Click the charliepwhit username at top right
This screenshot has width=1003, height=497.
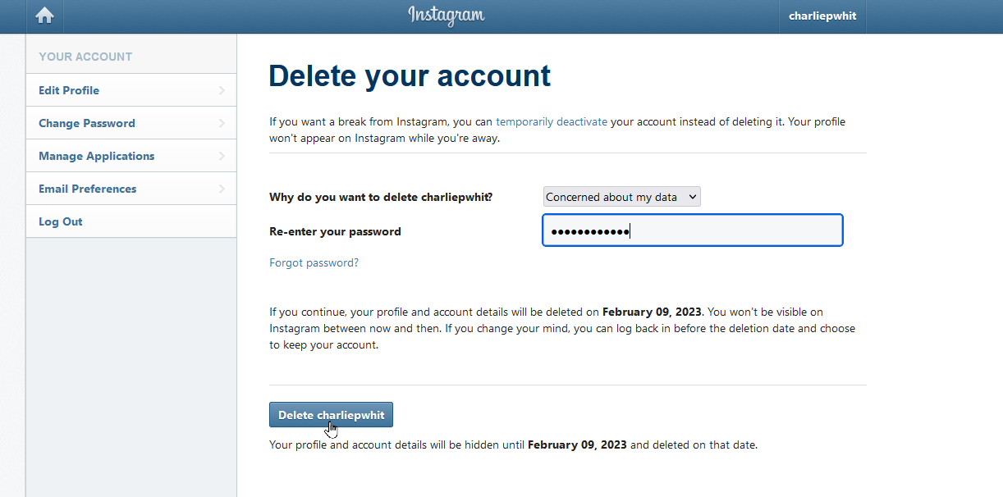coord(822,16)
